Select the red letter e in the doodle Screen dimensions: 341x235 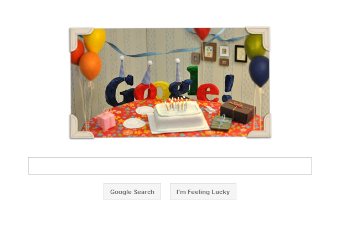208,92
